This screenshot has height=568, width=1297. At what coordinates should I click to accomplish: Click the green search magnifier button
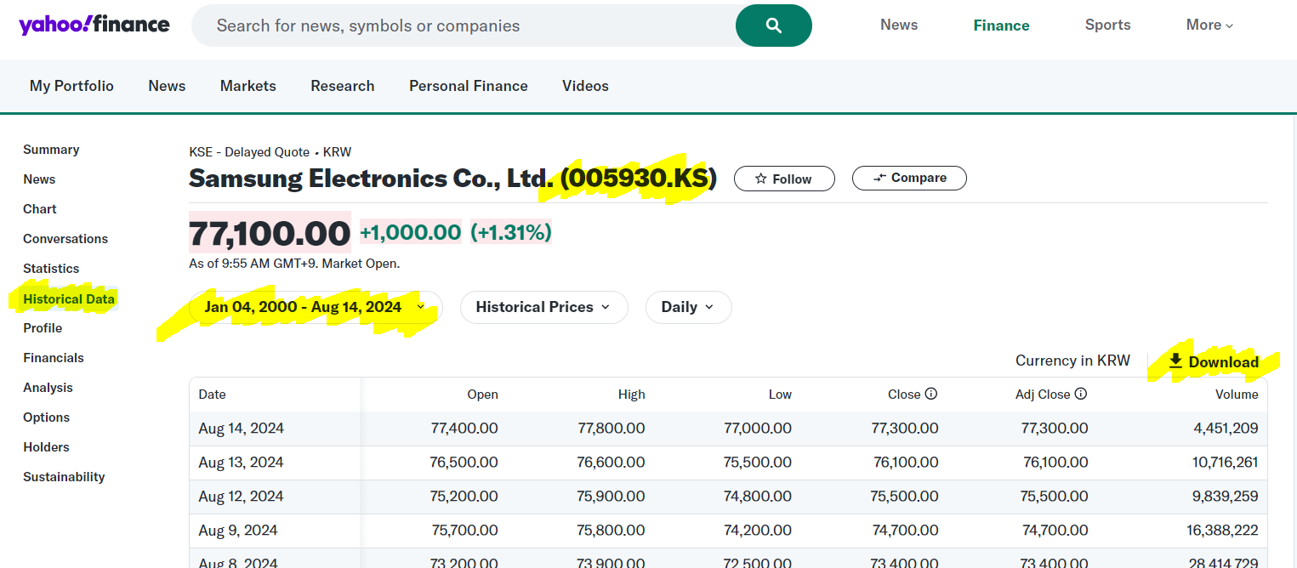pos(774,26)
